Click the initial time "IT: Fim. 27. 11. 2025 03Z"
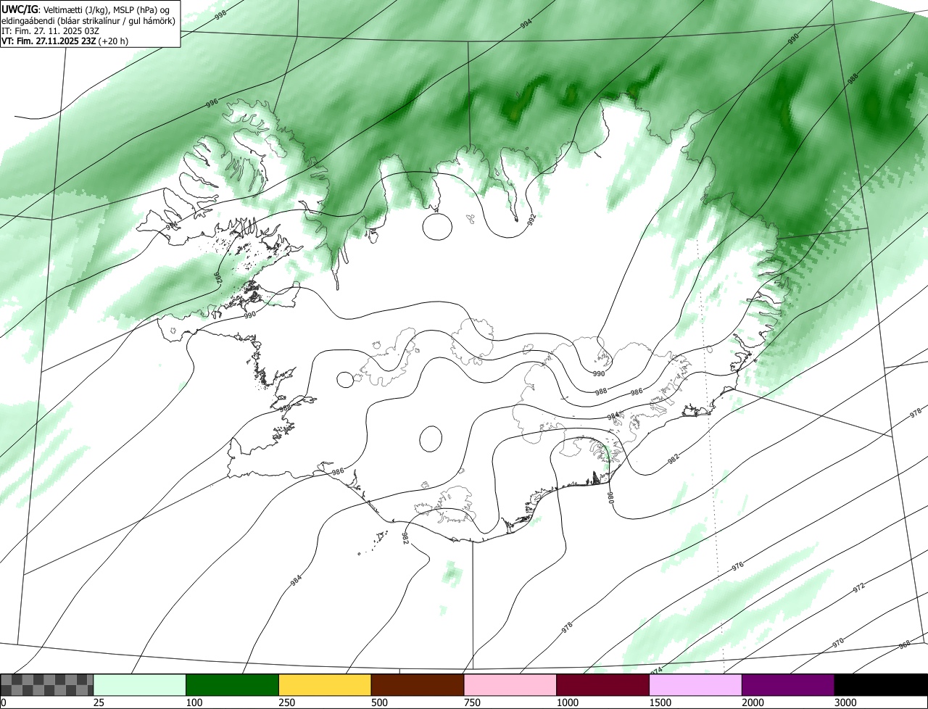This screenshot has height=709, width=928. point(50,30)
